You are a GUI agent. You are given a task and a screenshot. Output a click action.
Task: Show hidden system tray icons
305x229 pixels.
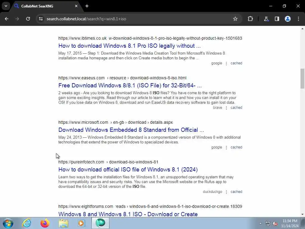(260, 223)
